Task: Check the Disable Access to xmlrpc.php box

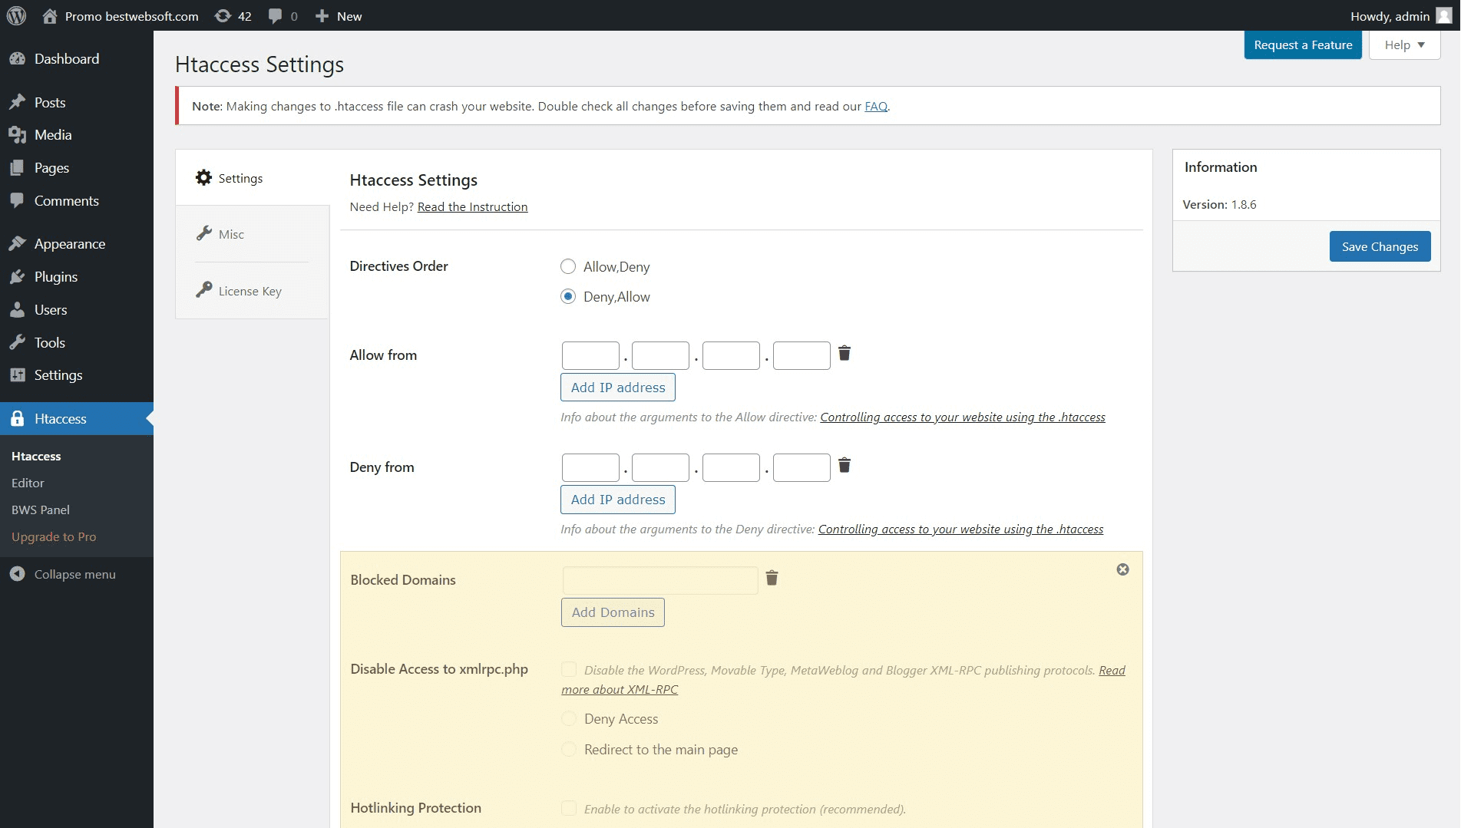Action: [x=569, y=669]
